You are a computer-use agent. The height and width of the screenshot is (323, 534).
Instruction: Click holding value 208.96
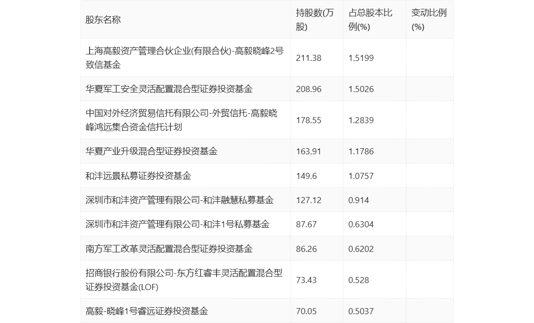pos(308,89)
